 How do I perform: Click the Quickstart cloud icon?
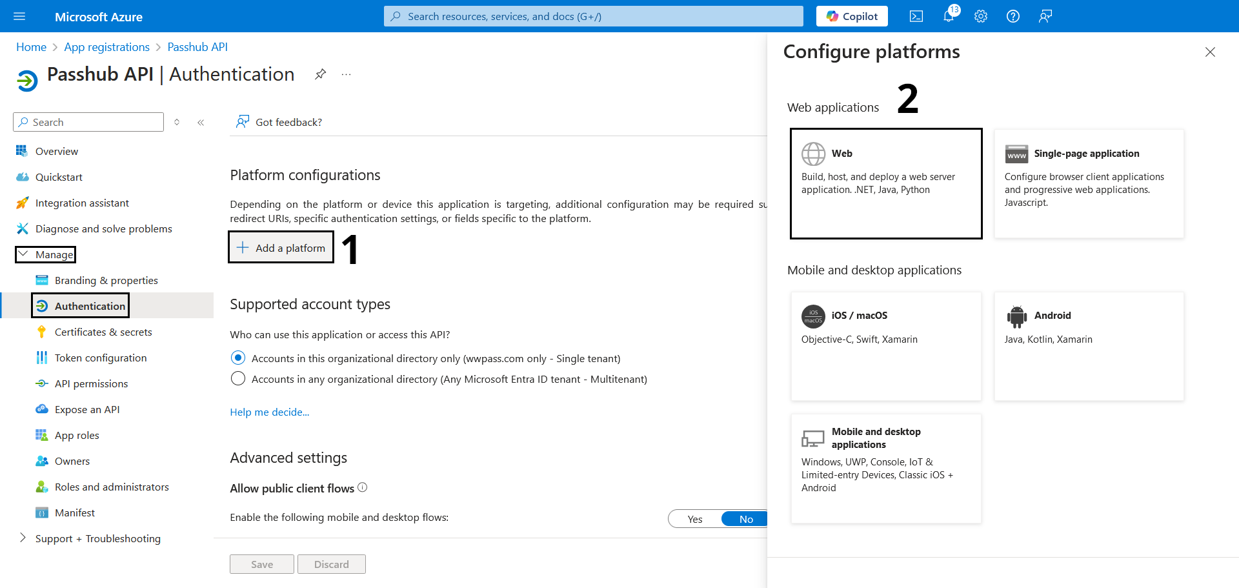tap(22, 177)
